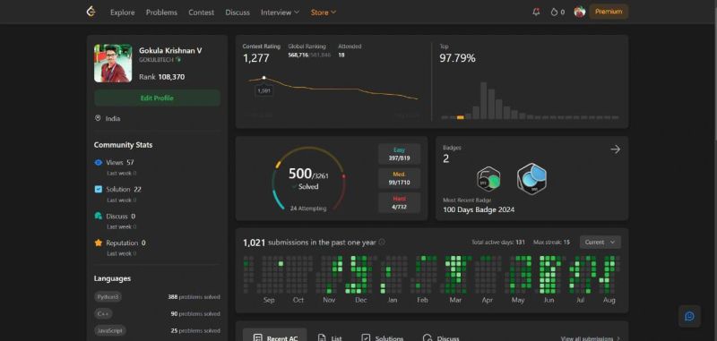
Task: Click the contest rating graph marker point
Action: pos(263,78)
